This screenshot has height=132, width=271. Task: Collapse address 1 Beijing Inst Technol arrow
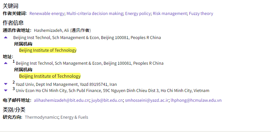pos(6,63)
